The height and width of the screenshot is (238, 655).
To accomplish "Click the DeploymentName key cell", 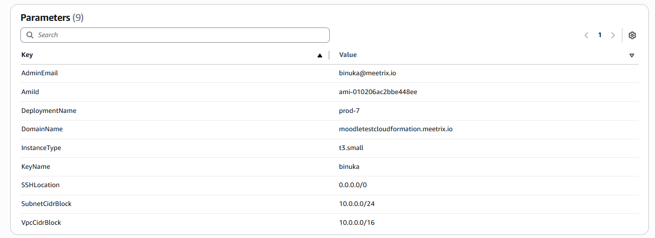I will pyautogui.click(x=49, y=110).
